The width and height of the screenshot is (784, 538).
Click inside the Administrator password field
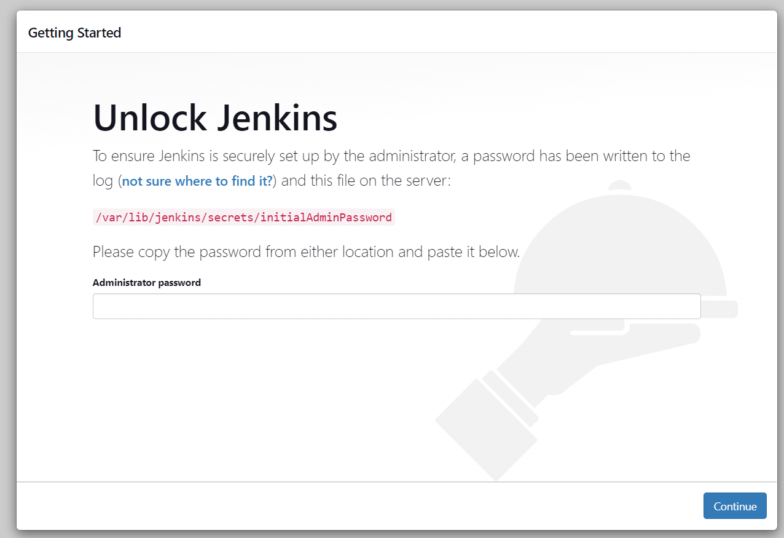point(396,306)
